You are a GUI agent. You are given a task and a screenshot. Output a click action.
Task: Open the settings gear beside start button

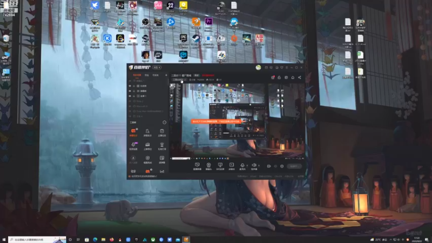coord(282,166)
